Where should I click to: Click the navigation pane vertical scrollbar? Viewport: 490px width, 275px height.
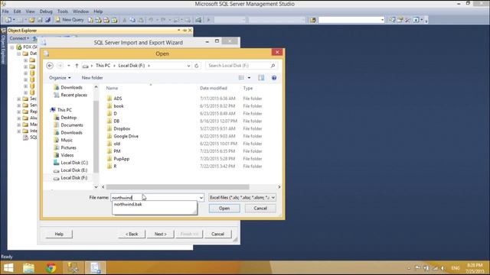96,137
